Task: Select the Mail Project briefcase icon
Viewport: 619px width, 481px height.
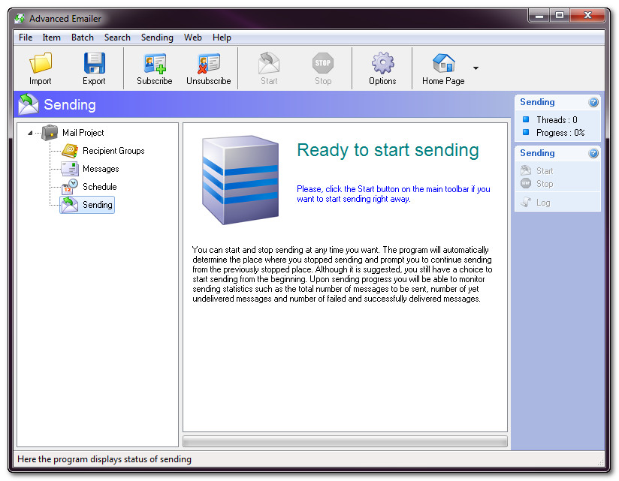Action: (x=50, y=133)
